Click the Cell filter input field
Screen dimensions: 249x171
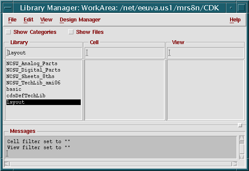pos(125,53)
